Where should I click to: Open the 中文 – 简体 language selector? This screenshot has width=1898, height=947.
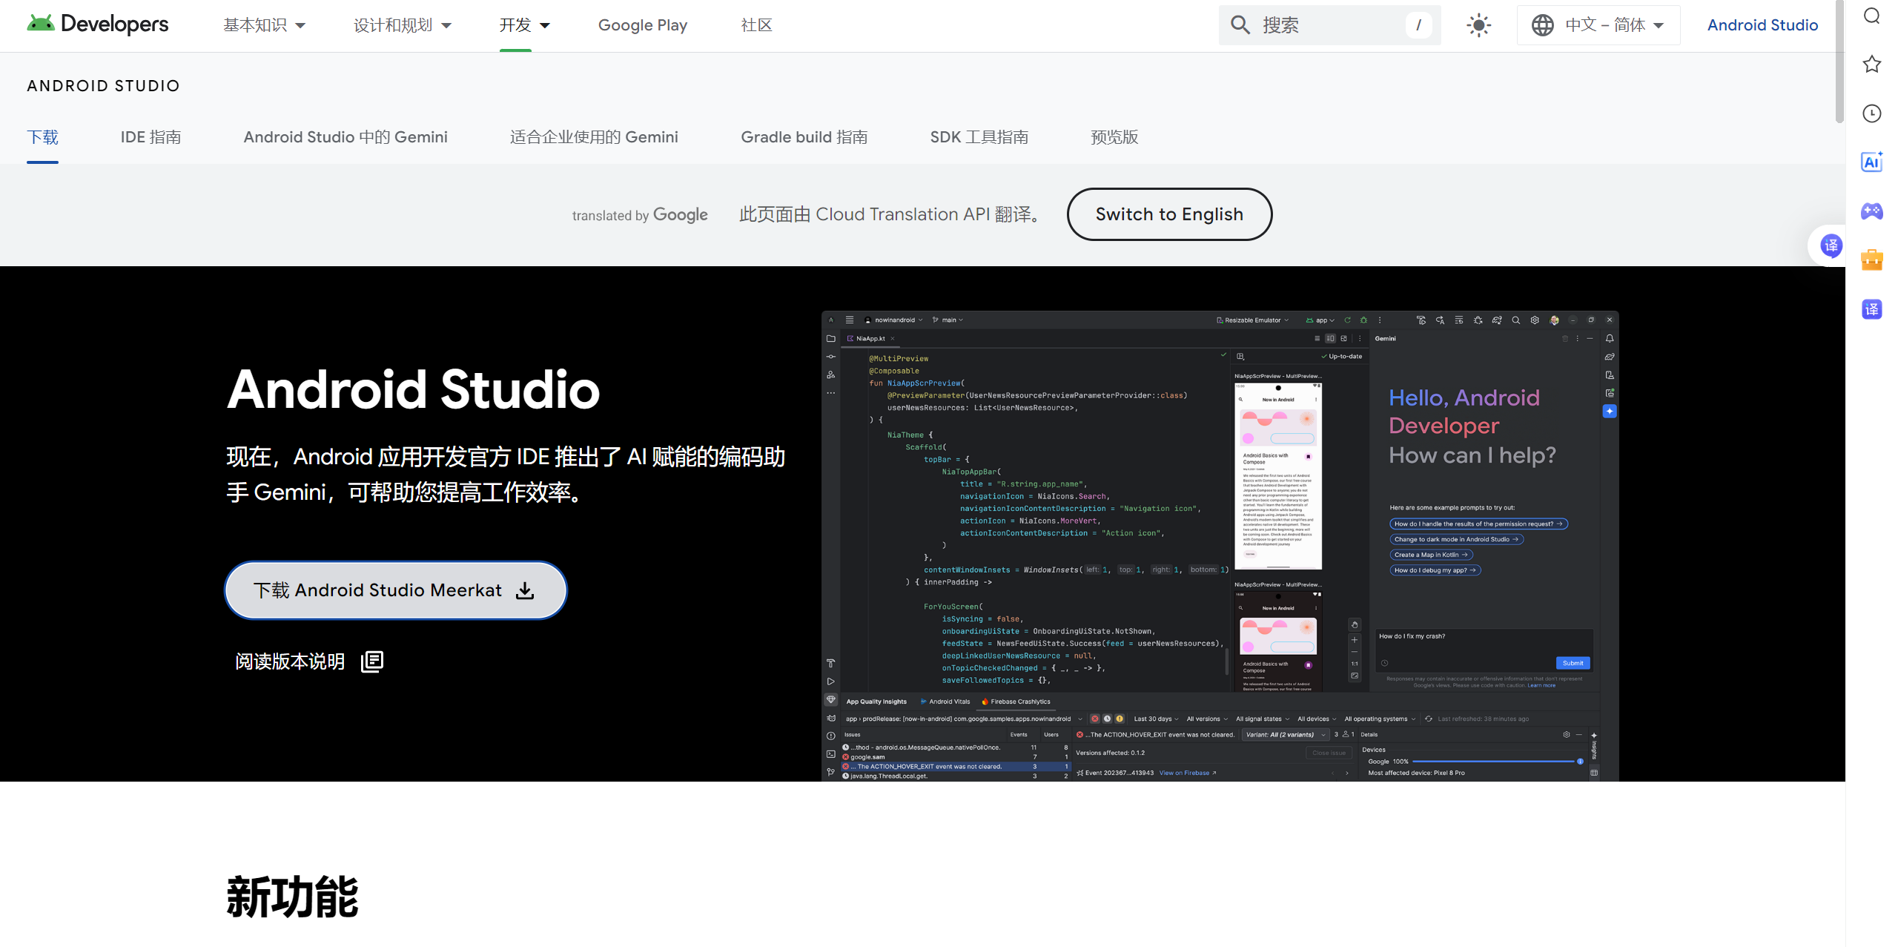(x=1598, y=24)
